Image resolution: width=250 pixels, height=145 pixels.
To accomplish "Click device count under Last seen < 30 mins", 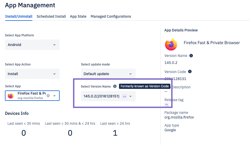I will pyautogui.click(x=24, y=133).
